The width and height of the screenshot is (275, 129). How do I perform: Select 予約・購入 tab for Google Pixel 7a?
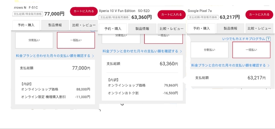pyautogui.click(x=201, y=28)
